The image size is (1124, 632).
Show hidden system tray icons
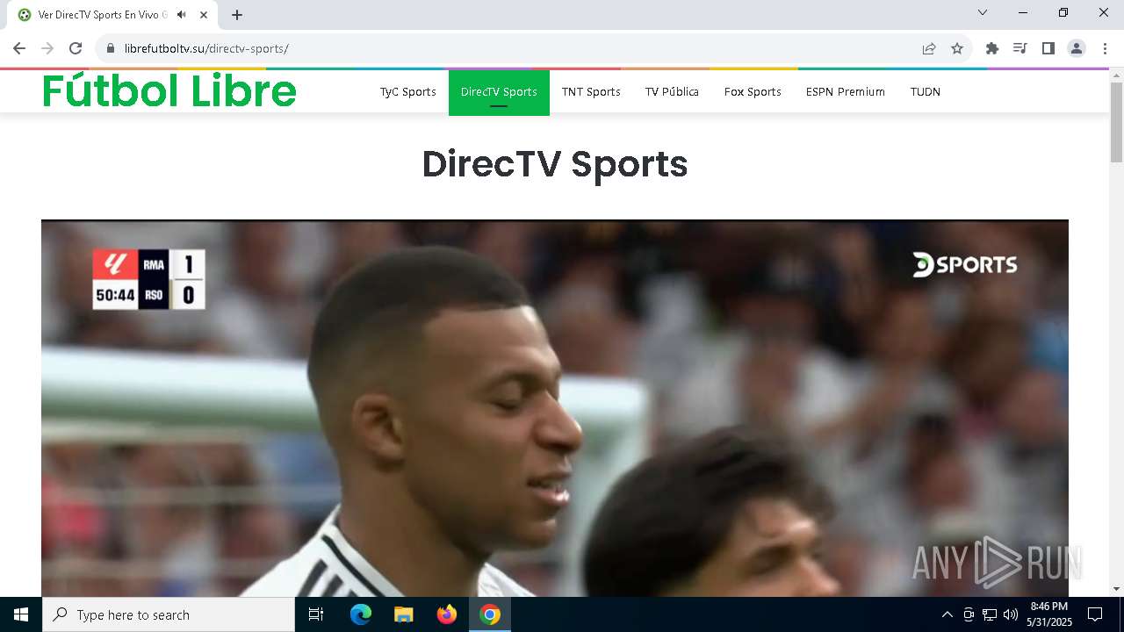947,614
